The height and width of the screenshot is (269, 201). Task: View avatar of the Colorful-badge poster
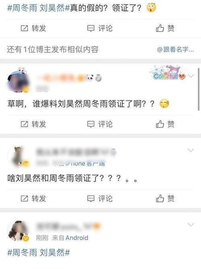pyautogui.click(x=18, y=81)
